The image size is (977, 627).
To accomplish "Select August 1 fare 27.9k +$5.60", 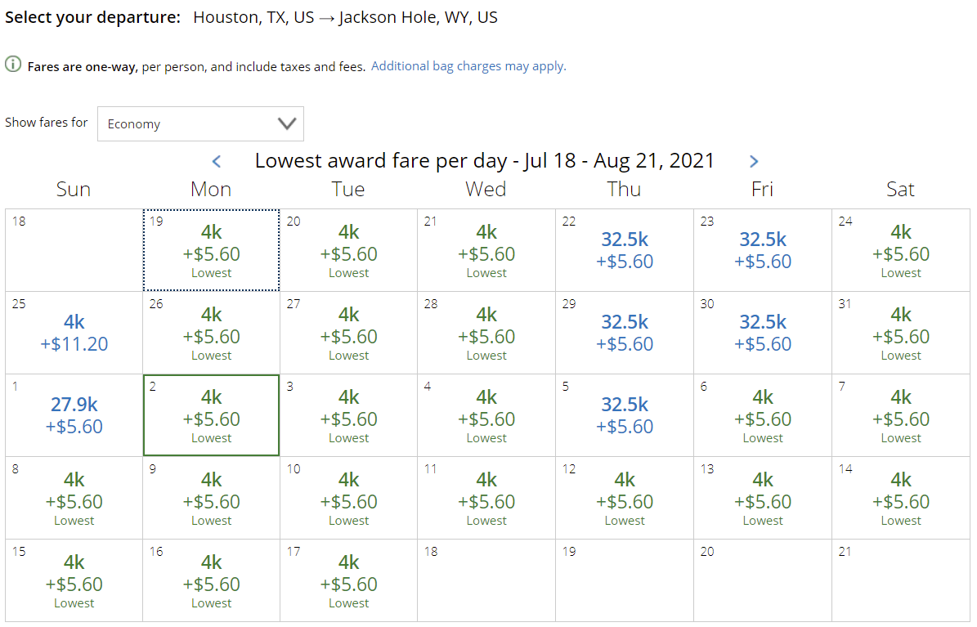I will click(x=74, y=415).
